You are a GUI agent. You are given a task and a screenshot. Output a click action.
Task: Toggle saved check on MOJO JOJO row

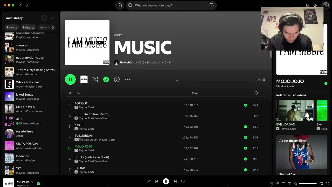(245, 148)
